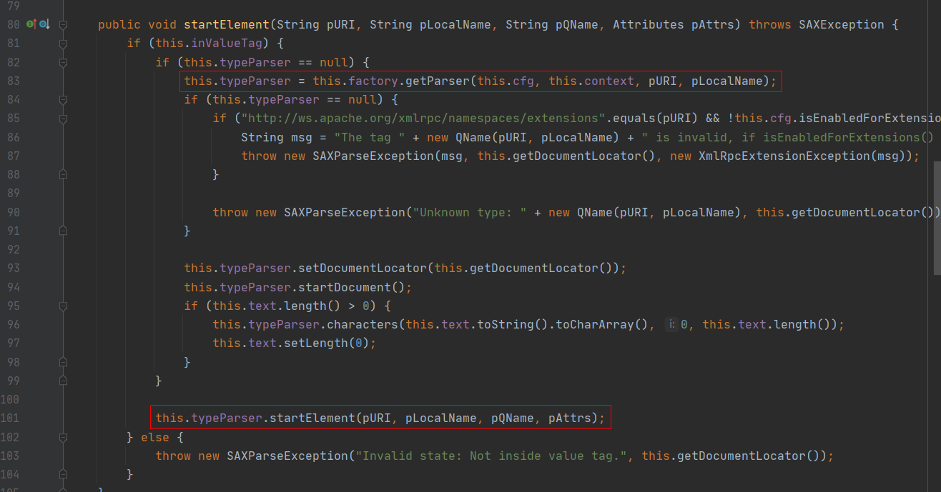Collapse the fold marker on line 84
Image resolution: width=941 pixels, height=492 pixels.
coord(63,100)
